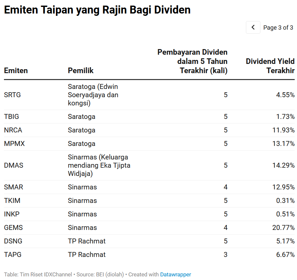Select yield value 0.31%

285,201
